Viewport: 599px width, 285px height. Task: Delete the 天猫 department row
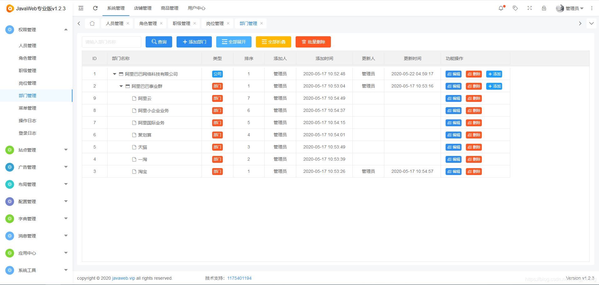pos(474,147)
